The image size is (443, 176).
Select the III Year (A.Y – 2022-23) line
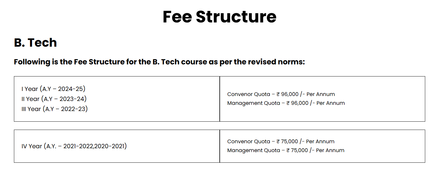pos(55,109)
